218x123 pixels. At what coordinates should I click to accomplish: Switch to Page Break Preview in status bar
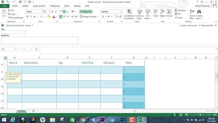(x=187, y=115)
